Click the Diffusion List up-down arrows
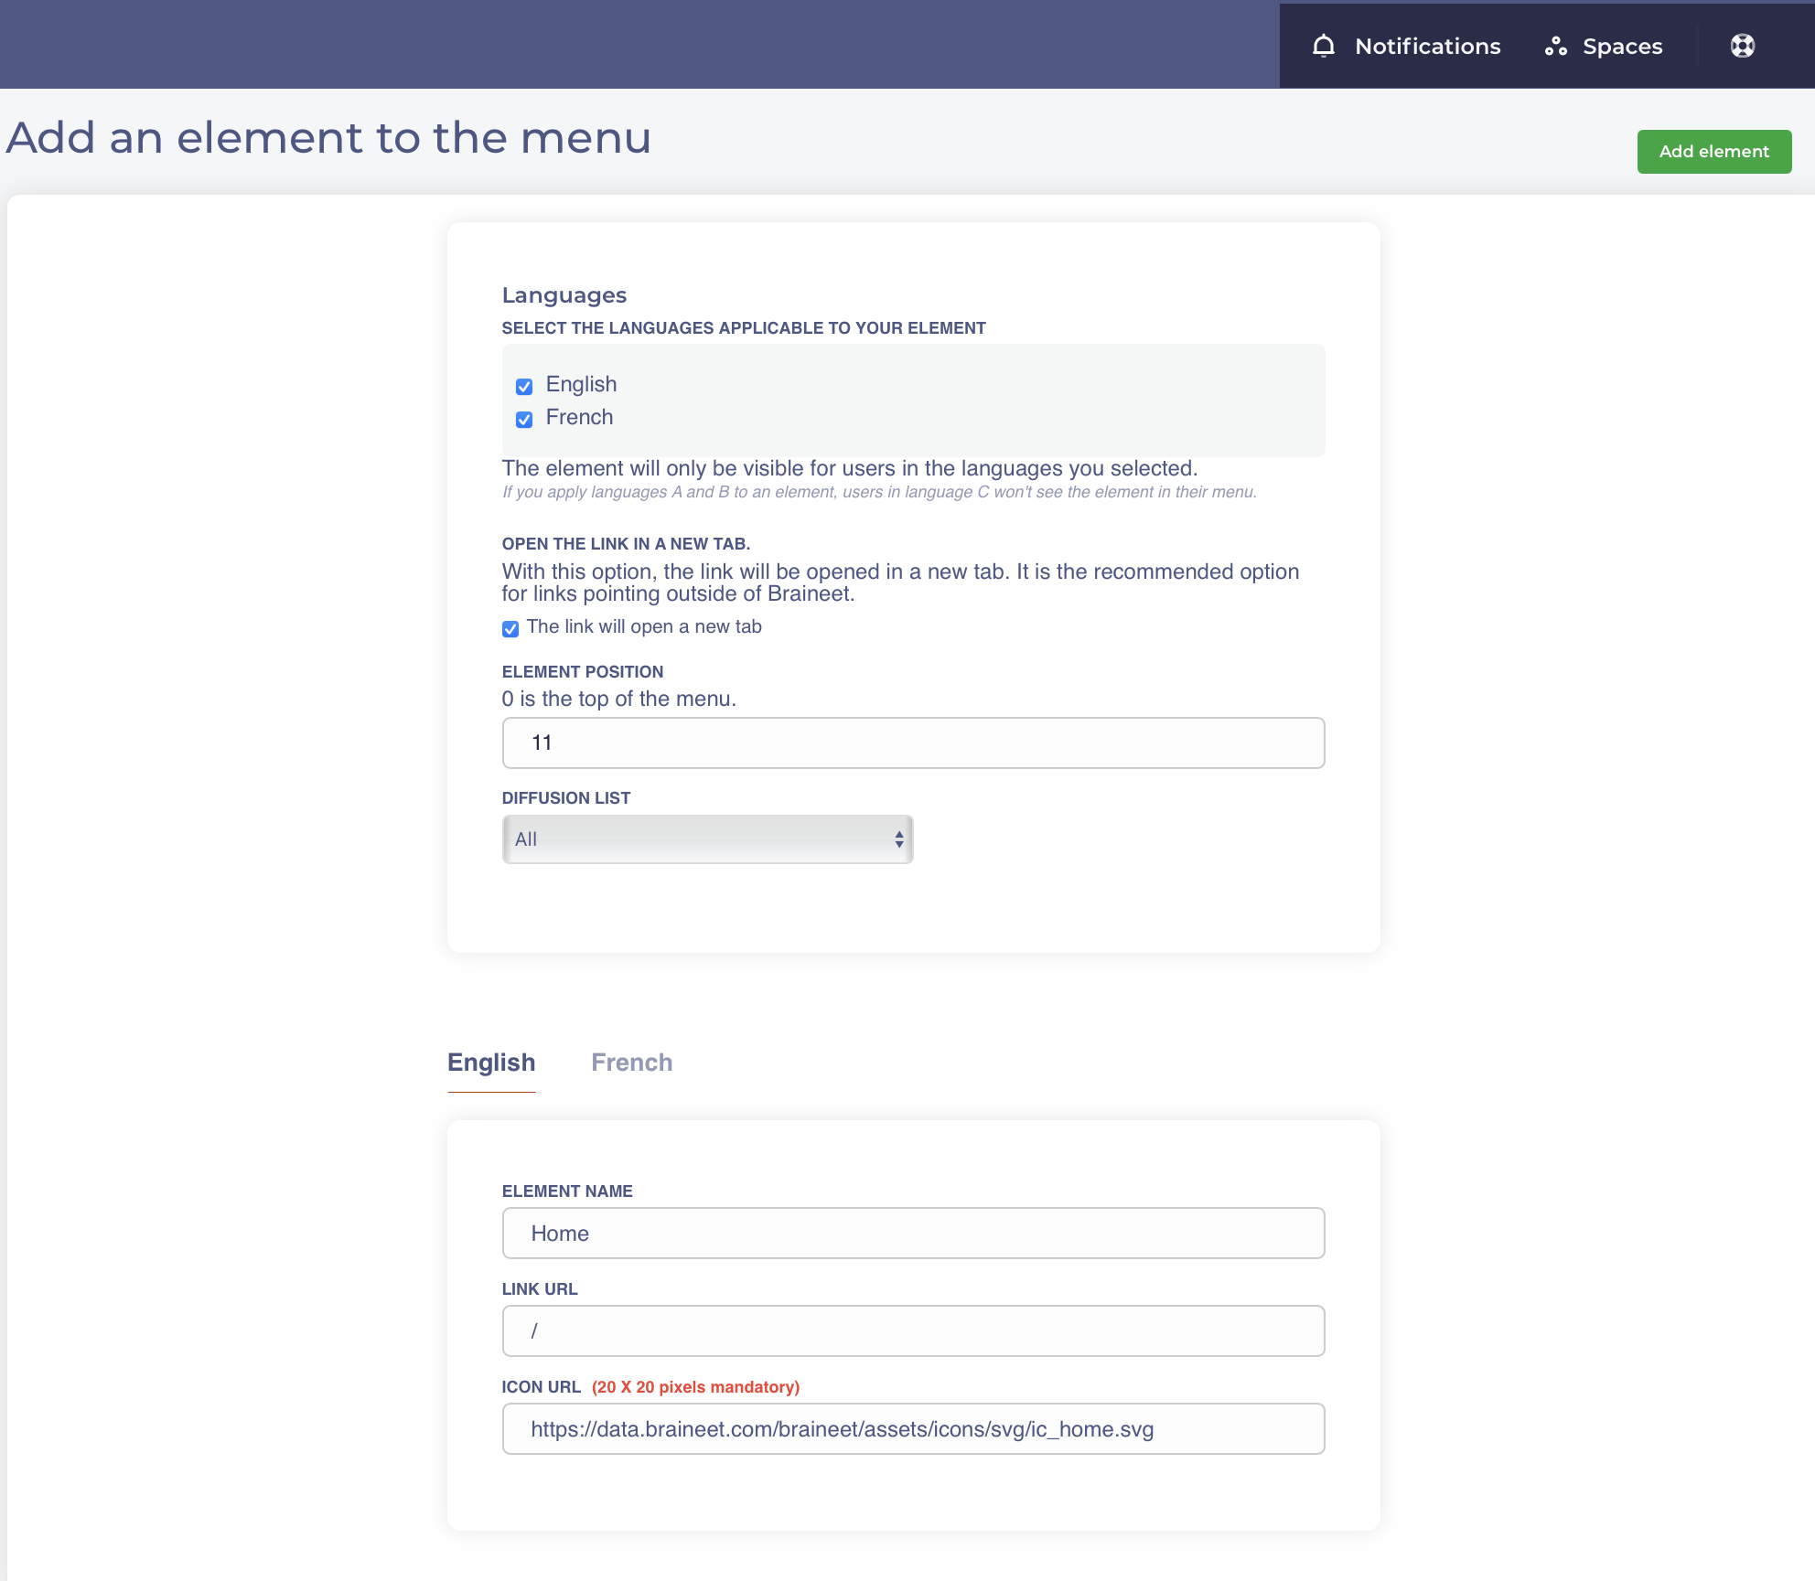The image size is (1815, 1581). coord(899,839)
